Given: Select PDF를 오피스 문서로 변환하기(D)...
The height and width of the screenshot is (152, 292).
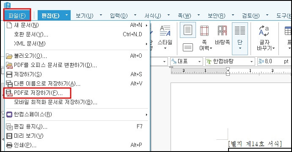Looking at the screenshot, I should click(77, 65).
